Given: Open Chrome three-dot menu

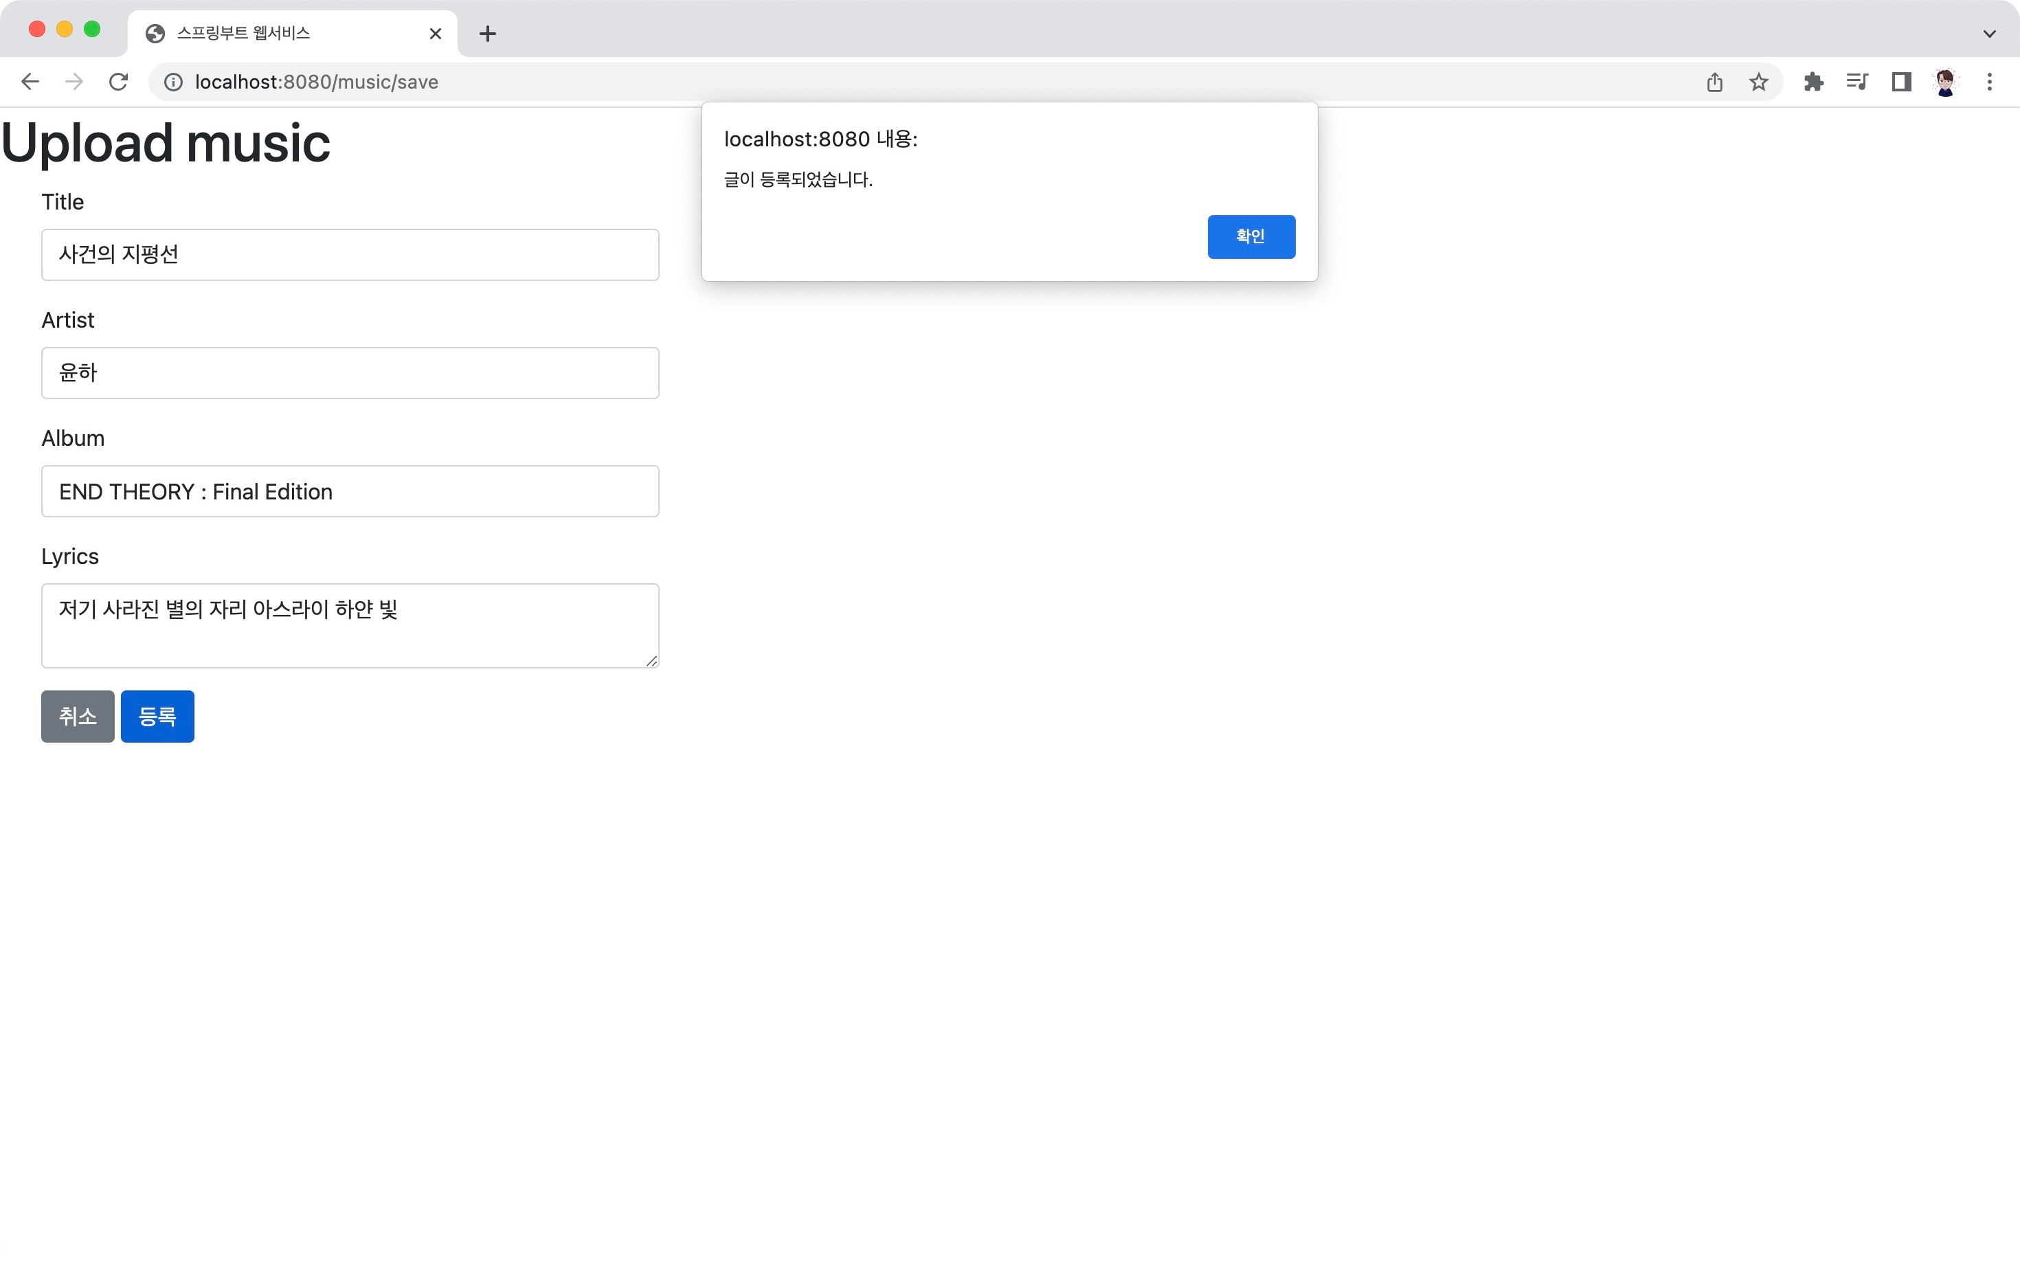Looking at the screenshot, I should coord(1989,82).
